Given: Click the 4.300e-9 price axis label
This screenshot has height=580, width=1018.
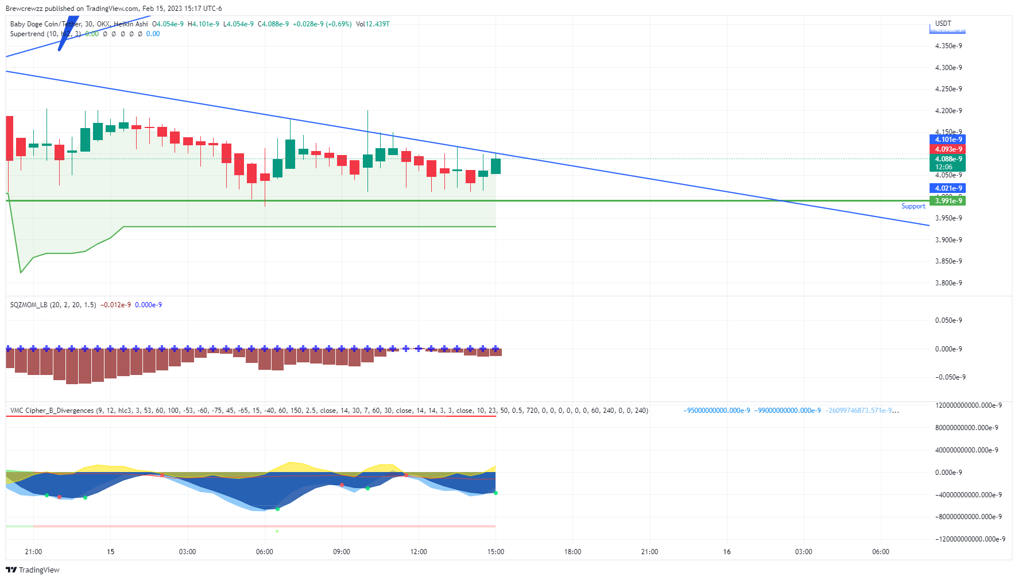Looking at the screenshot, I should (949, 68).
